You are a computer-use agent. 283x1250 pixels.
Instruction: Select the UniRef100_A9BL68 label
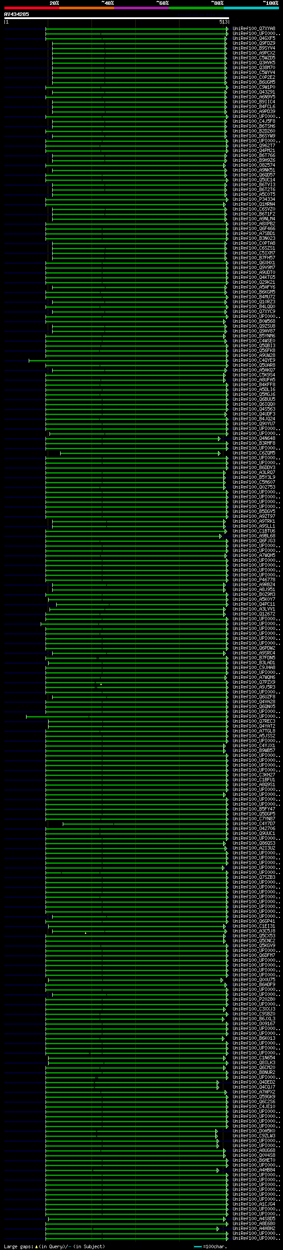(x=254, y=536)
